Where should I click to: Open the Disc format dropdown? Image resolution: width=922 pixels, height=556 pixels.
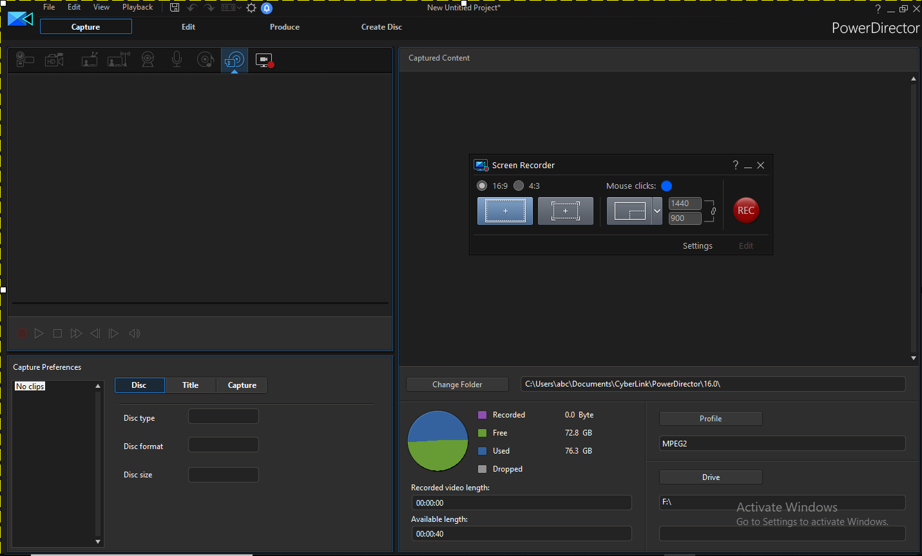pos(224,445)
